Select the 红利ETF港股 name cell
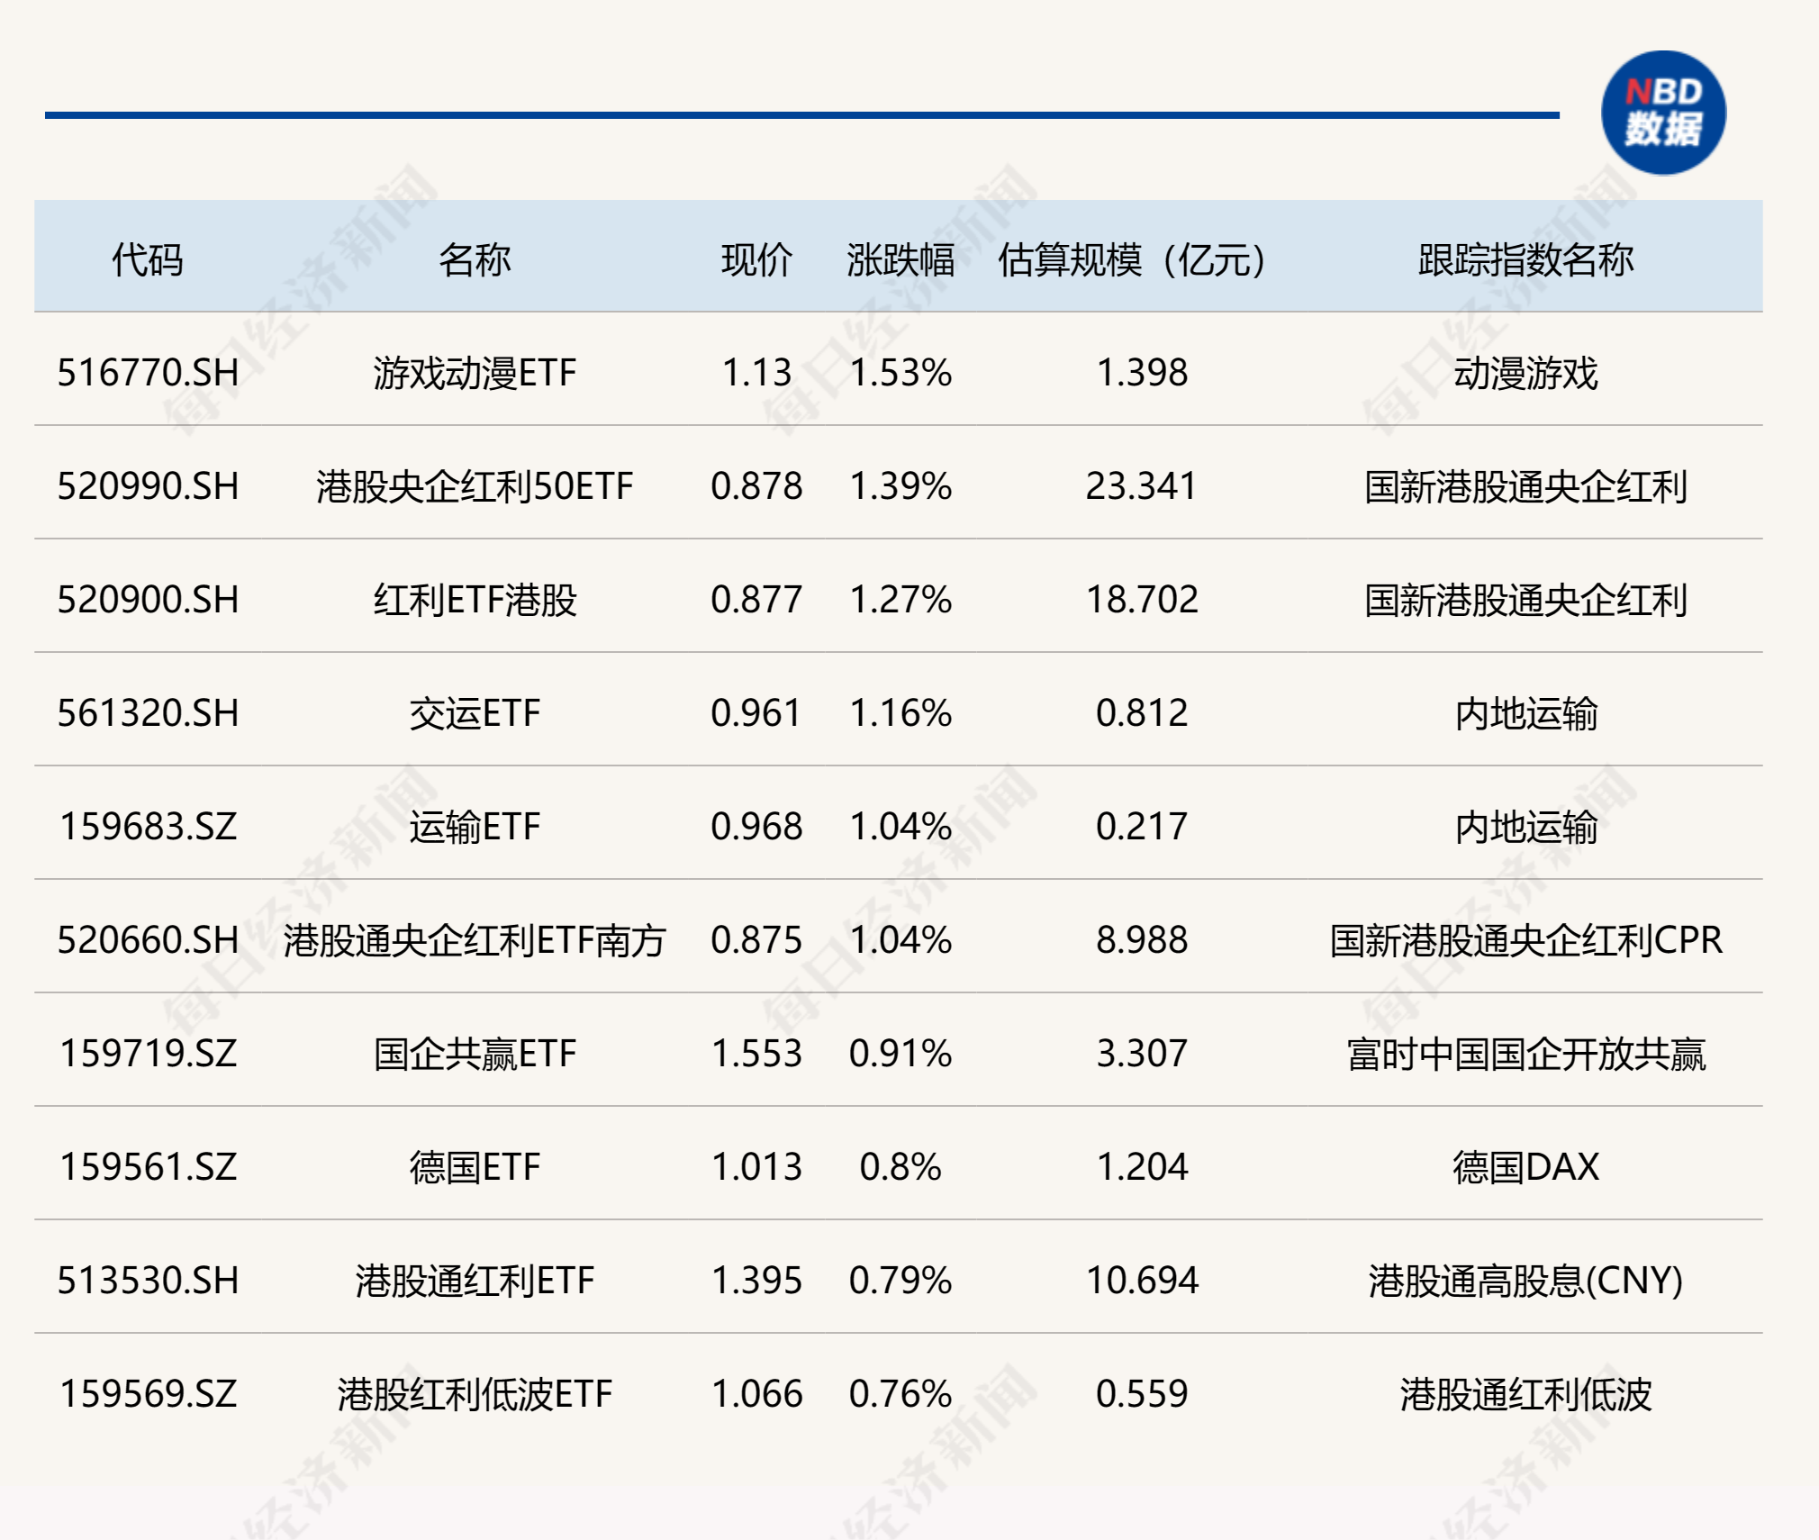Image resolution: width=1819 pixels, height=1540 pixels. (x=475, y=600)
